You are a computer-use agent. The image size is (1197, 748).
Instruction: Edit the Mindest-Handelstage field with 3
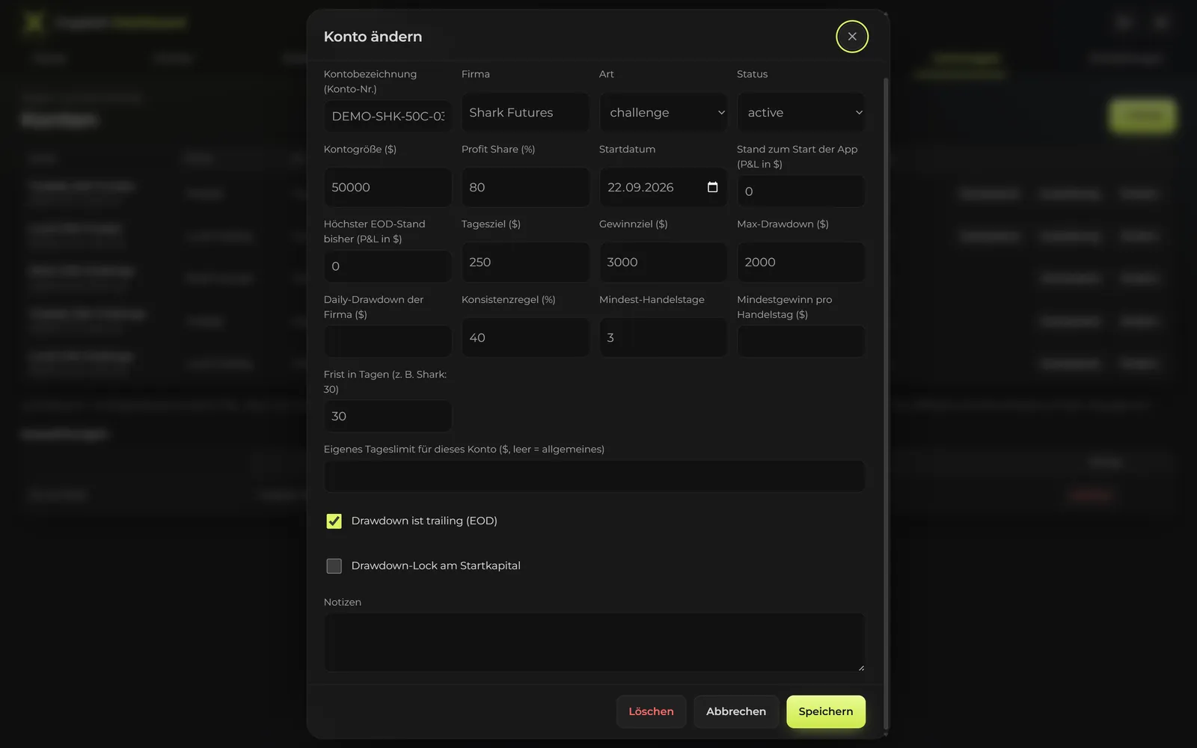pos(664,337)
